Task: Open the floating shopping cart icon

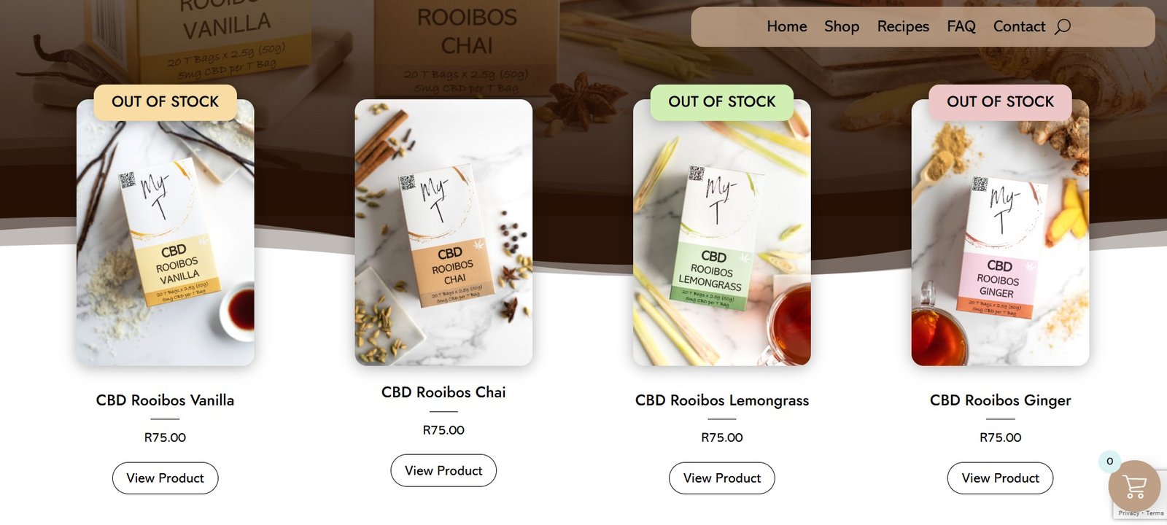Action: point(1134,486)
